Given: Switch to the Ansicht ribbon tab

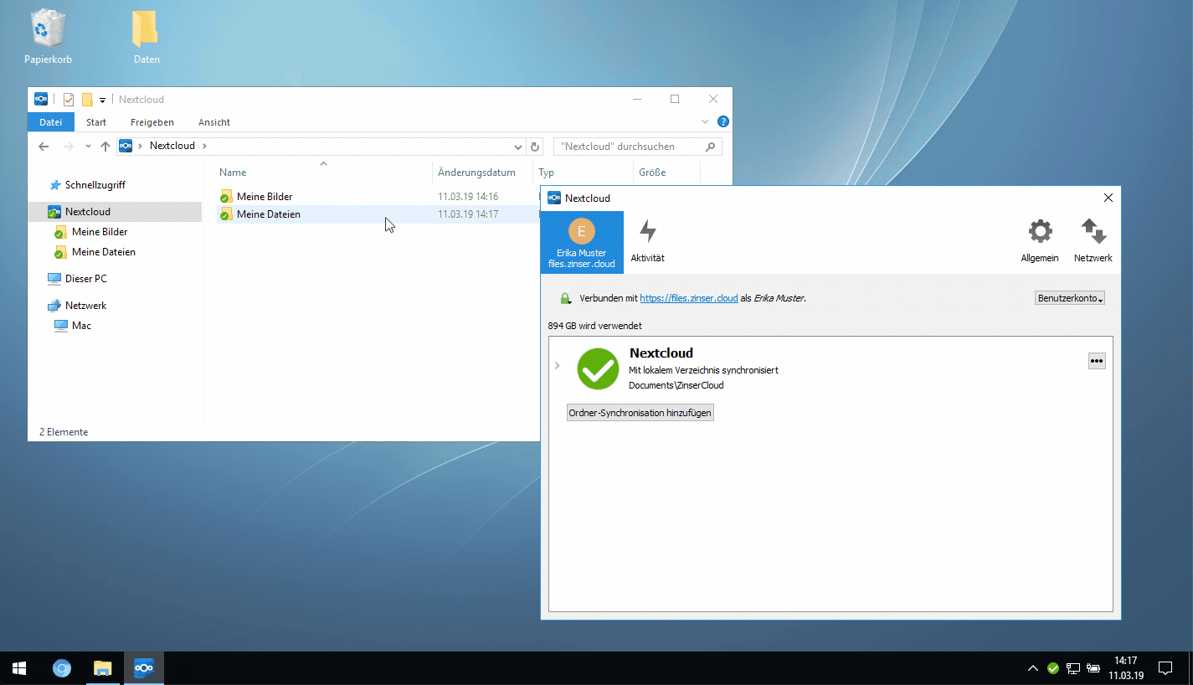Looking at the screenshot, I should pyautogui.click(x=214, y=122).
